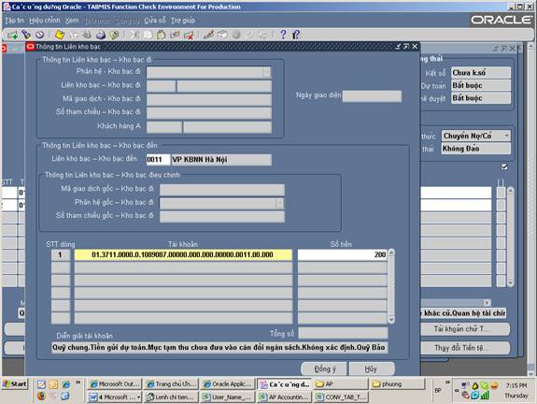The width and height of the screenshot is (537, 404).
Task: Click the Số tiền field showing 200
Action: (x=343, y=254)
